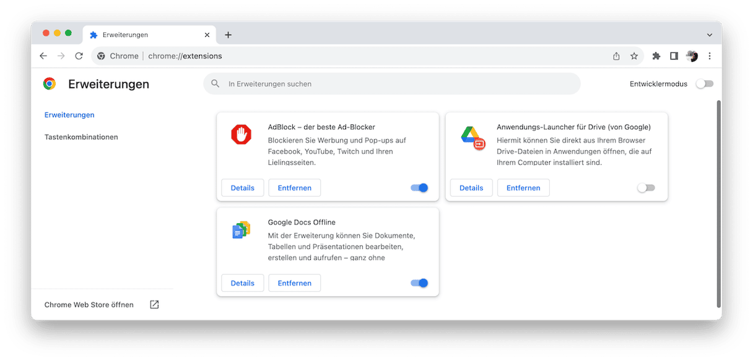The height and width of the screenshot is (361, 753).
Task: Enable Entwicklermodus switch
Action: click(705, 84)
